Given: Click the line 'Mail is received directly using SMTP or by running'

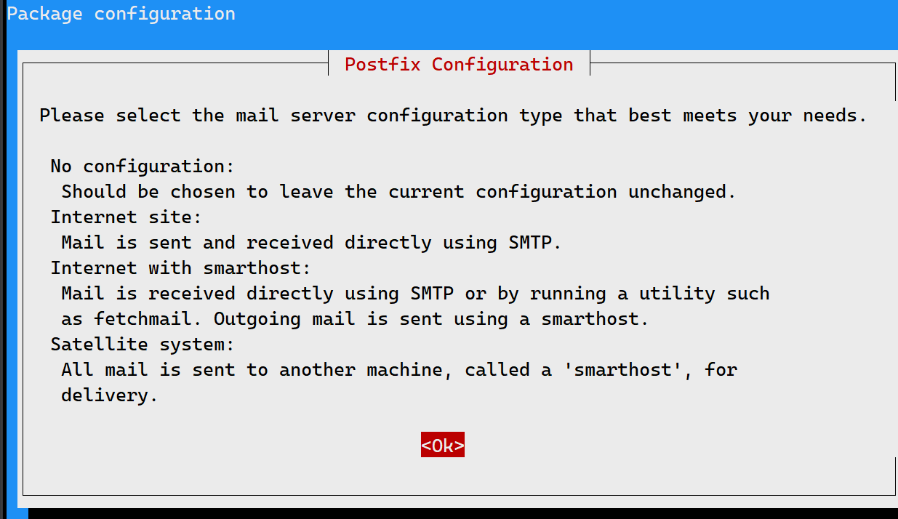Looking at the screenshot, I should pyautogui.click(x=415, y=293).
